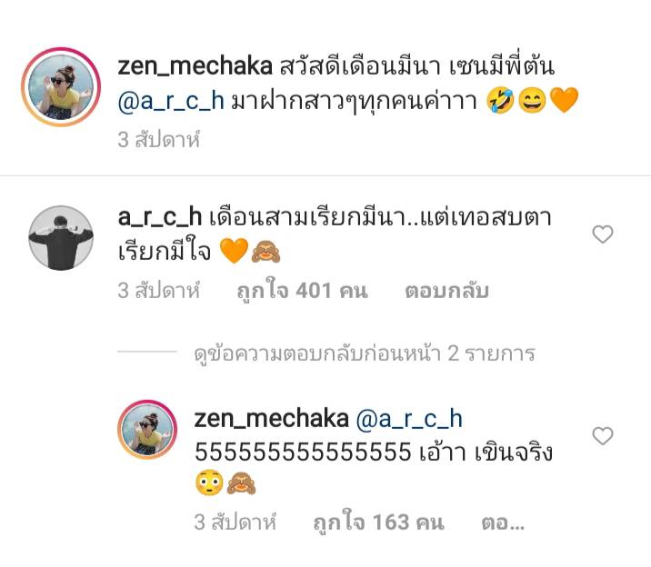Follow the @a_r_c_h mention in the caption

coord(171,102)
